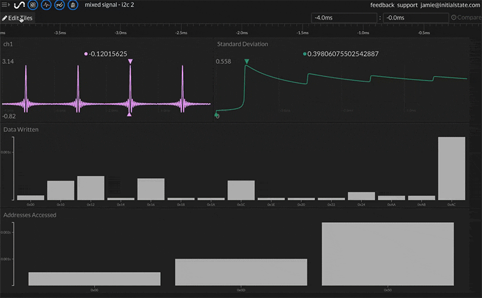Viewport: 482px width, 298px height.
Task: Open the first circular app icon
Action: tap(33, 5)
